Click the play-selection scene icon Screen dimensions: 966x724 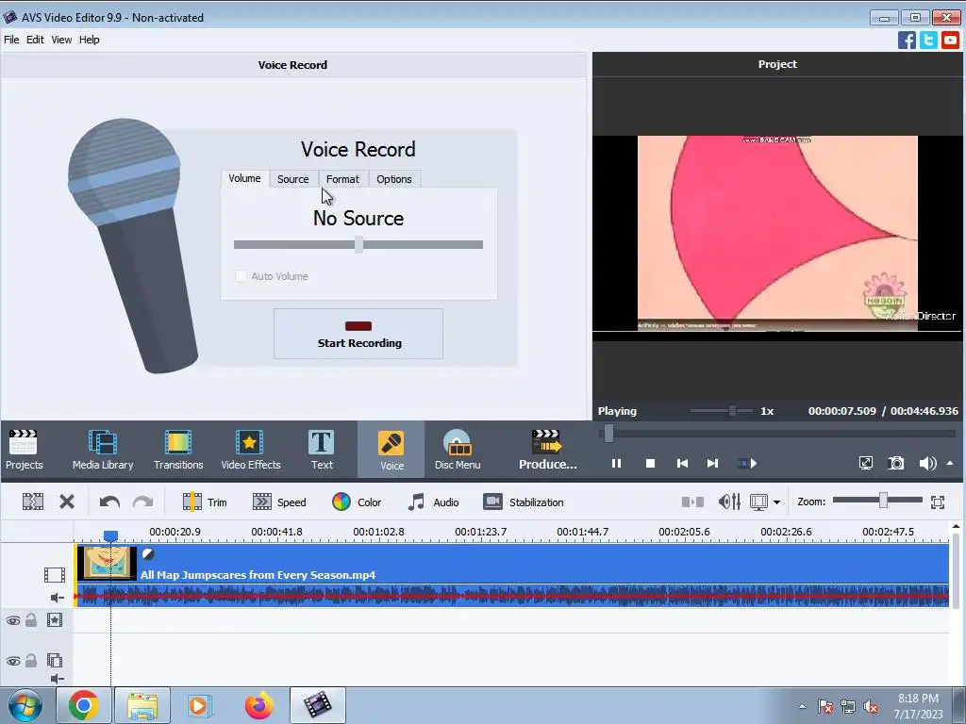[747, 464]
